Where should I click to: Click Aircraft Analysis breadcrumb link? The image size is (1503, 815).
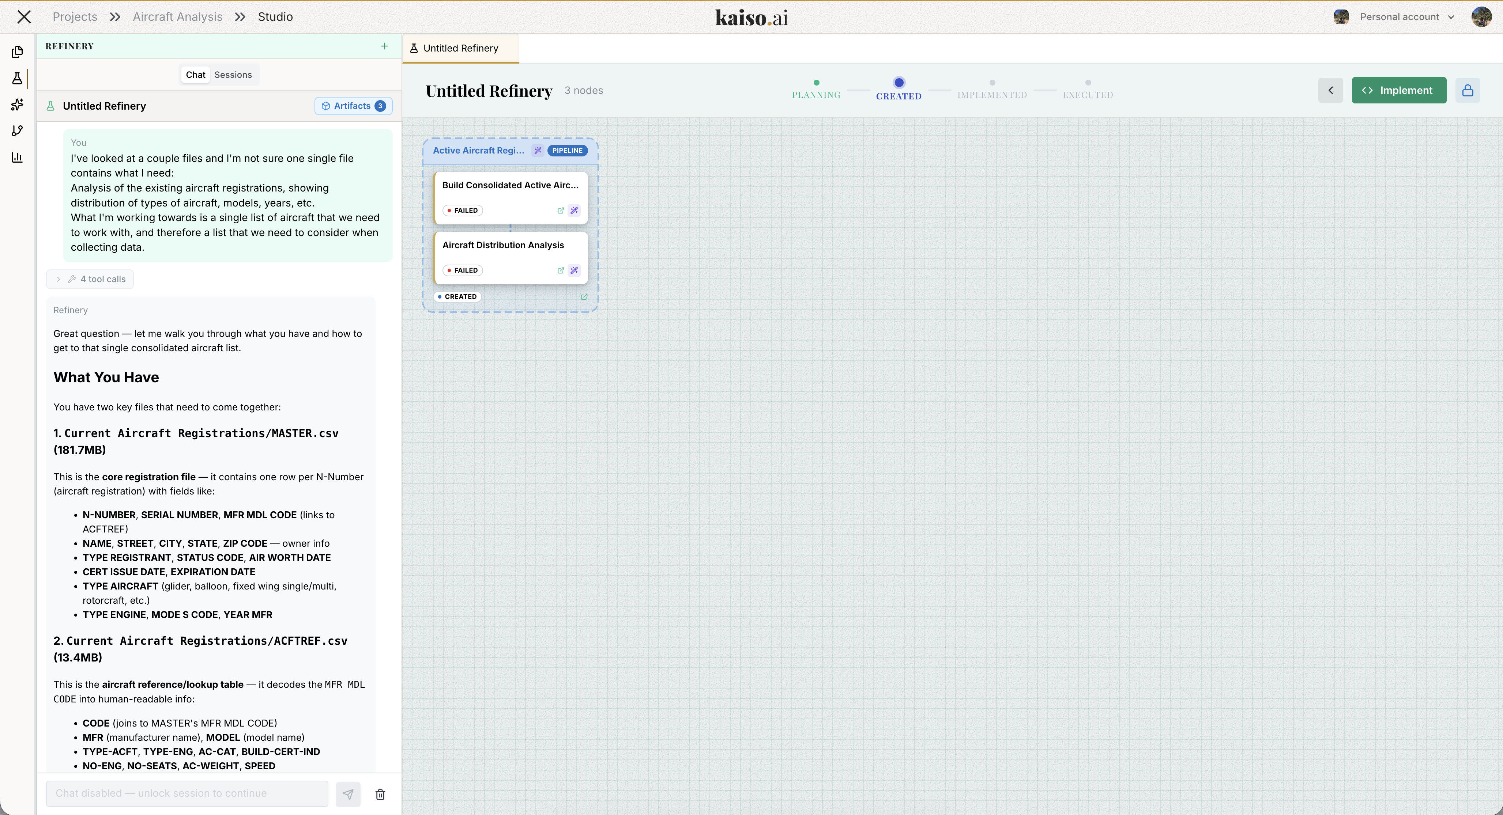click(177, 17)
